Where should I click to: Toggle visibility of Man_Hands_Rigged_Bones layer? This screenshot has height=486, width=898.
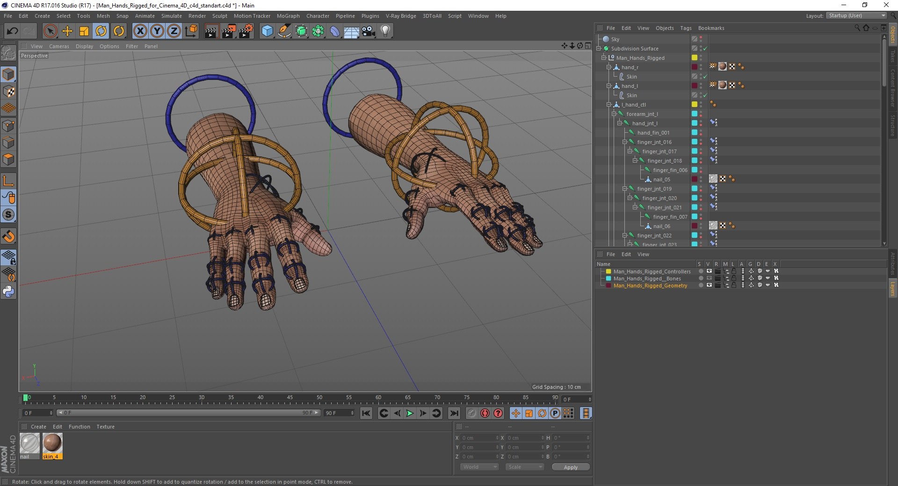[709, 278]
